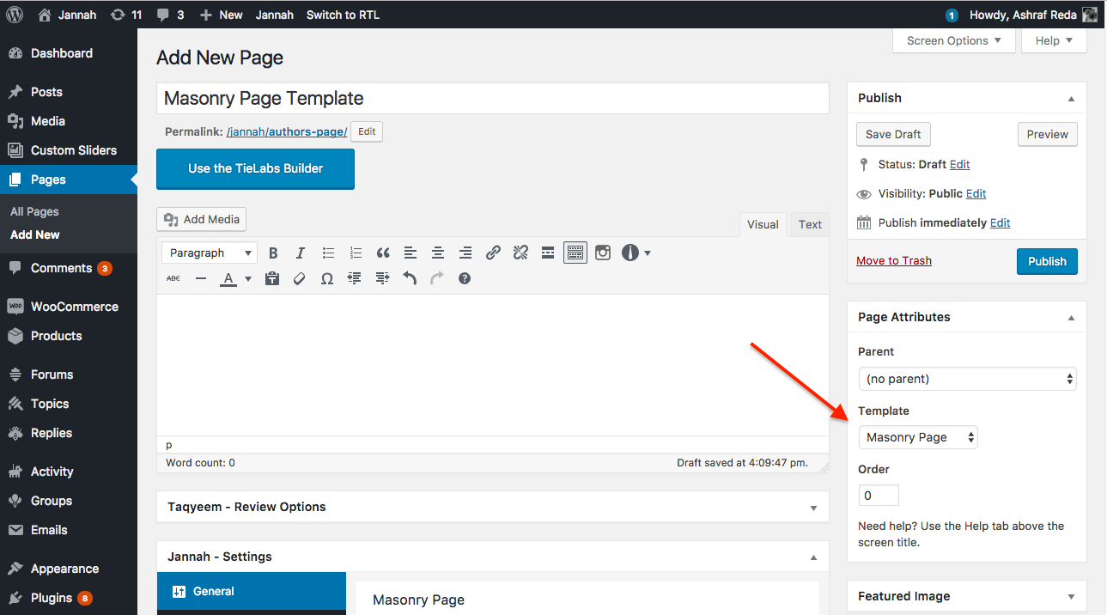Align text left

[411, 253]
